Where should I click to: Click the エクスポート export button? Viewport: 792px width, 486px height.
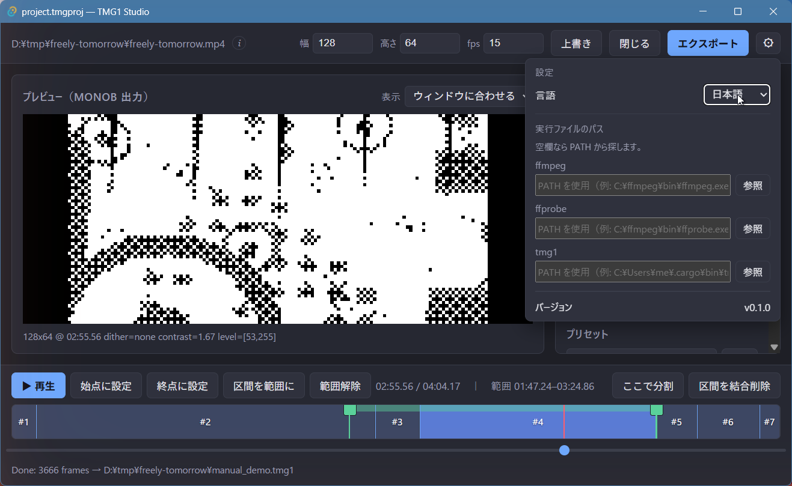tap(708, 43)
